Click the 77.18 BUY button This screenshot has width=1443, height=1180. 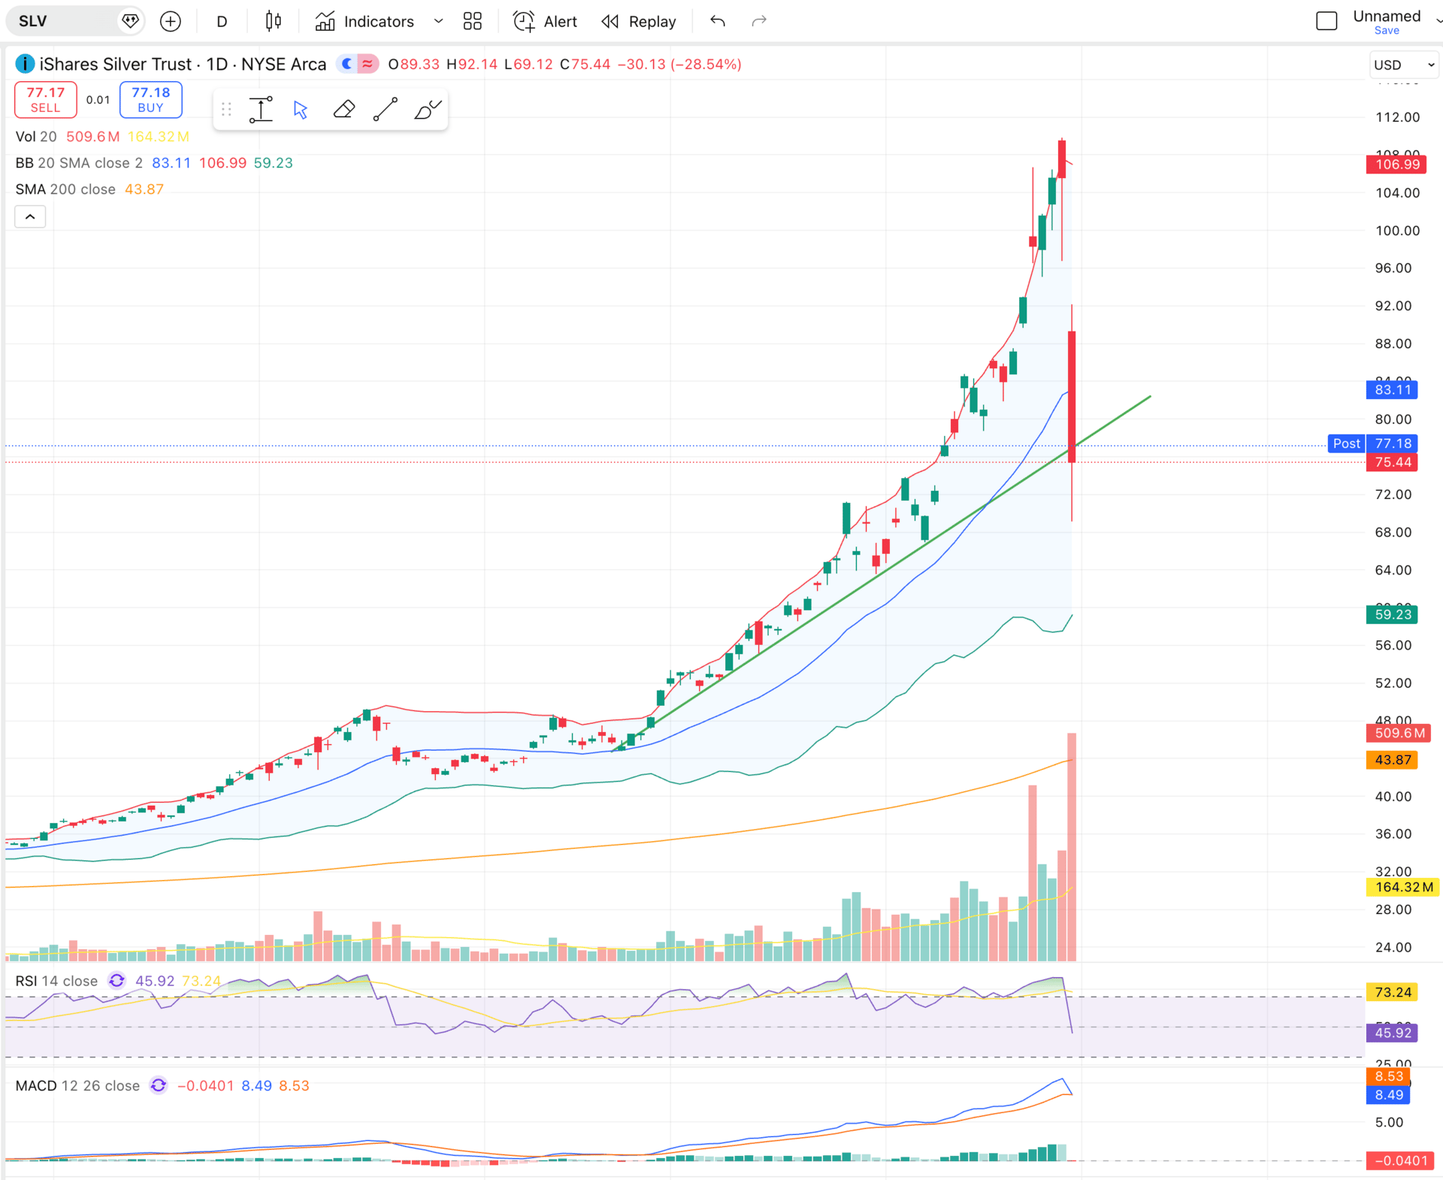click(x=150, y=99)
